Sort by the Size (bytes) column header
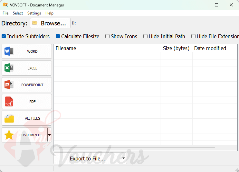 [x=176, y=48]
